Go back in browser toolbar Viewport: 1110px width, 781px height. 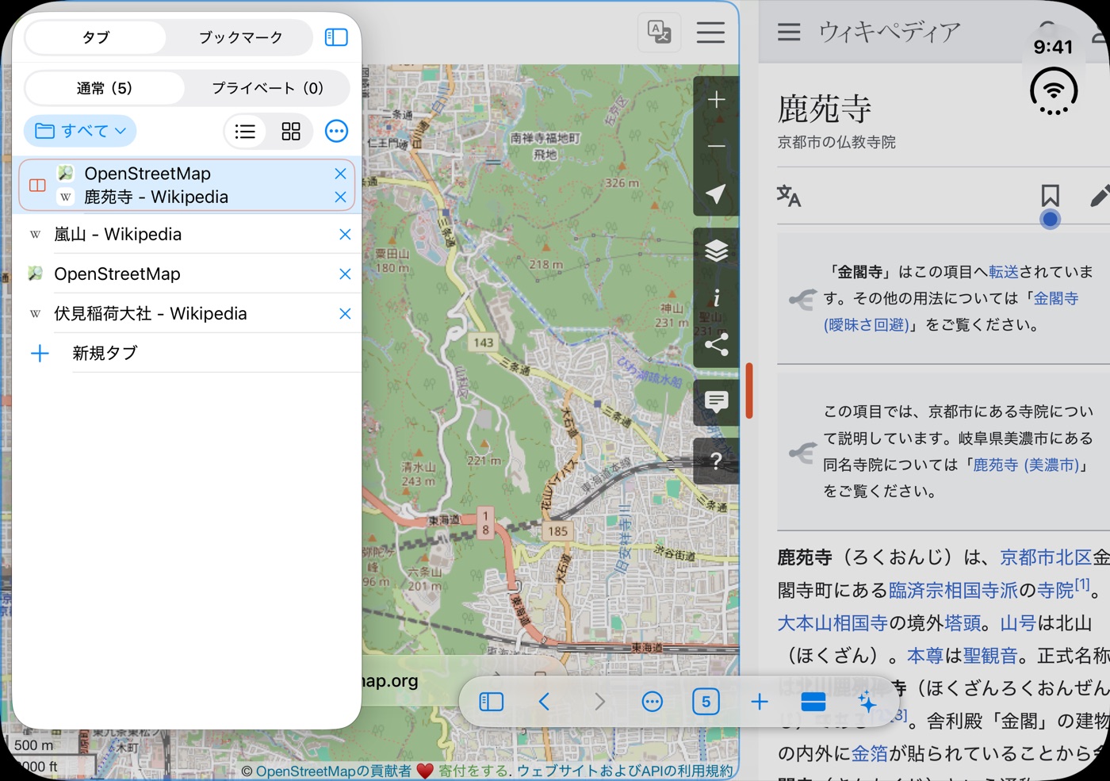click(544, 702)
